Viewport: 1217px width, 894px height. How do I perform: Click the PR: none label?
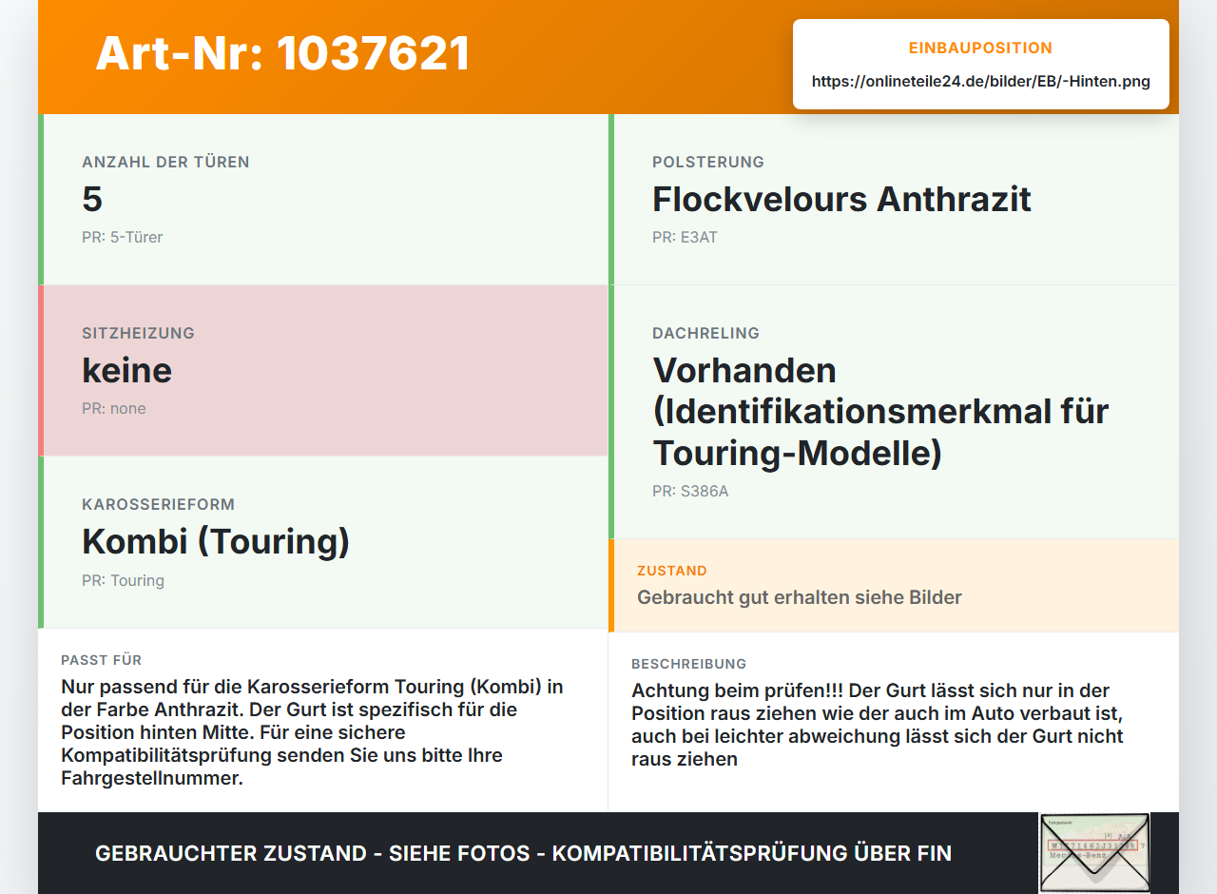click(114, 409)
